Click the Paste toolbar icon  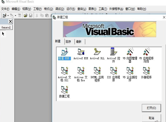(47, 15)
